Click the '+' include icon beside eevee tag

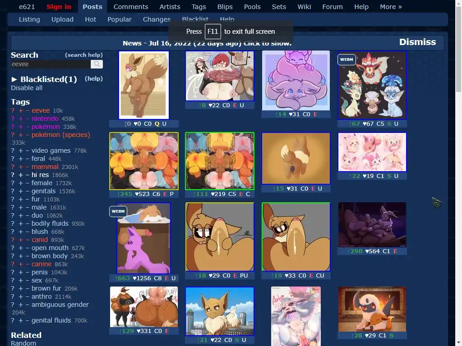pos(21,111)
